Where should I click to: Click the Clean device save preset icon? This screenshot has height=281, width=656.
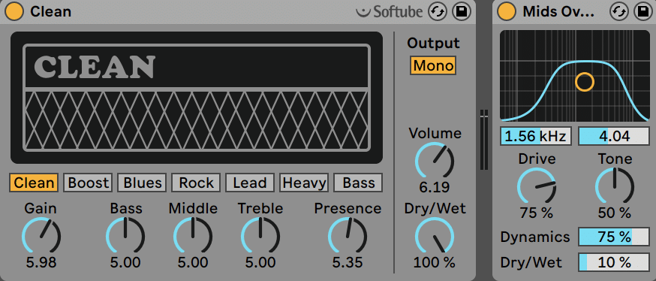(x=461, y=11)
